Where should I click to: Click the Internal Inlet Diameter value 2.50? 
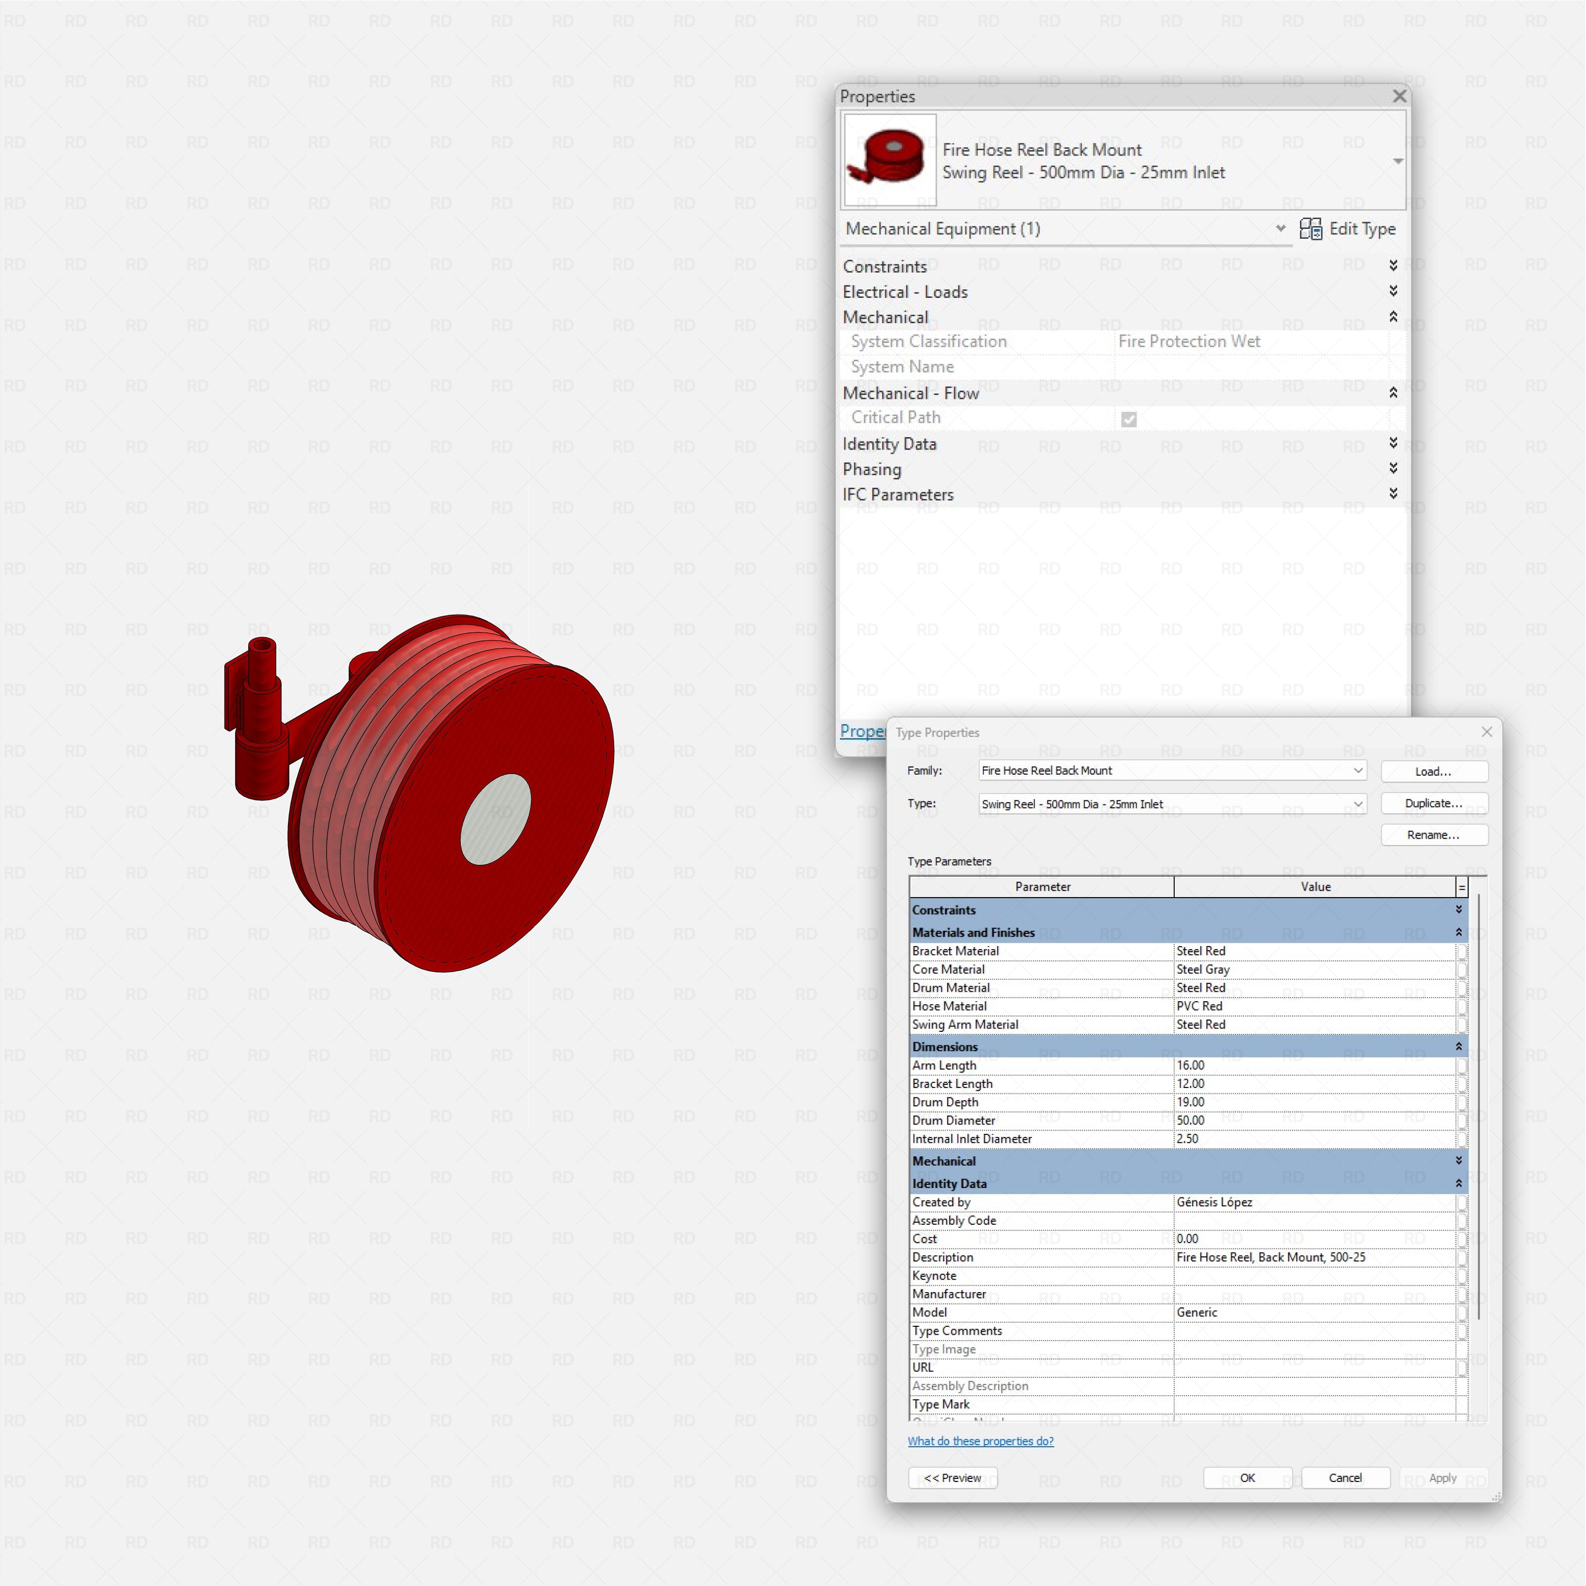pos(1314,1138)
